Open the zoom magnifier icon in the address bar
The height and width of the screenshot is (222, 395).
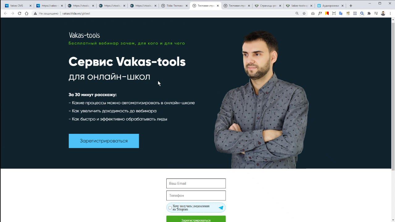(297, 13)
